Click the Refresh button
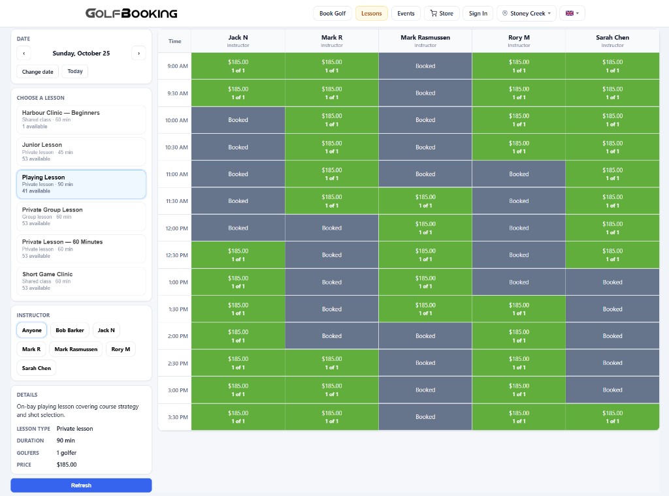 coord(81,486)
